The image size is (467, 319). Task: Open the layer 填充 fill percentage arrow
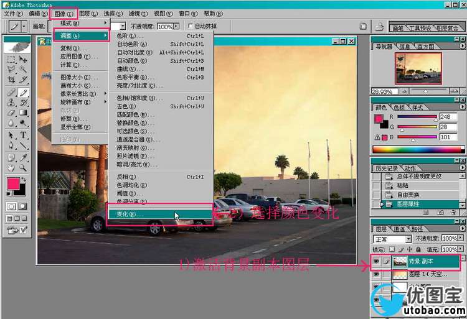tap(461, 249)
